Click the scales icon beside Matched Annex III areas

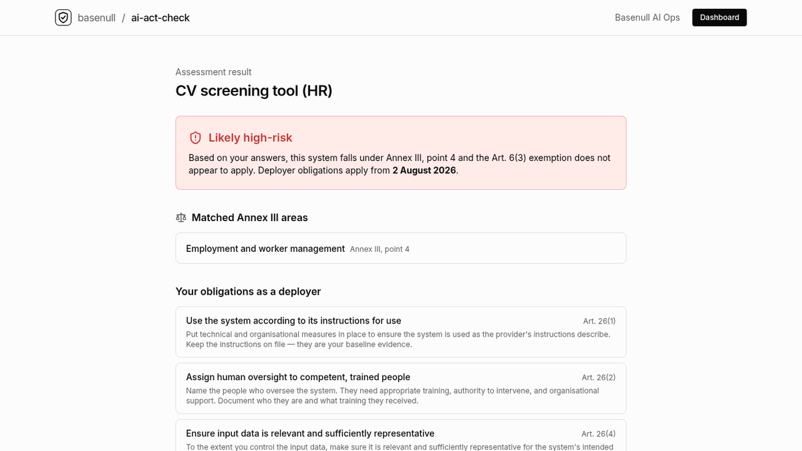pos(181,218)
